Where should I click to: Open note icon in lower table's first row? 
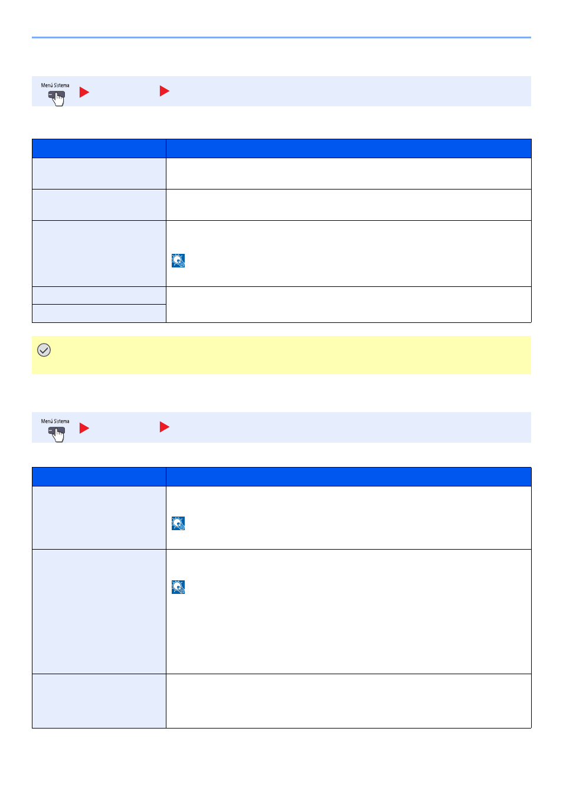tap(178, 523)
